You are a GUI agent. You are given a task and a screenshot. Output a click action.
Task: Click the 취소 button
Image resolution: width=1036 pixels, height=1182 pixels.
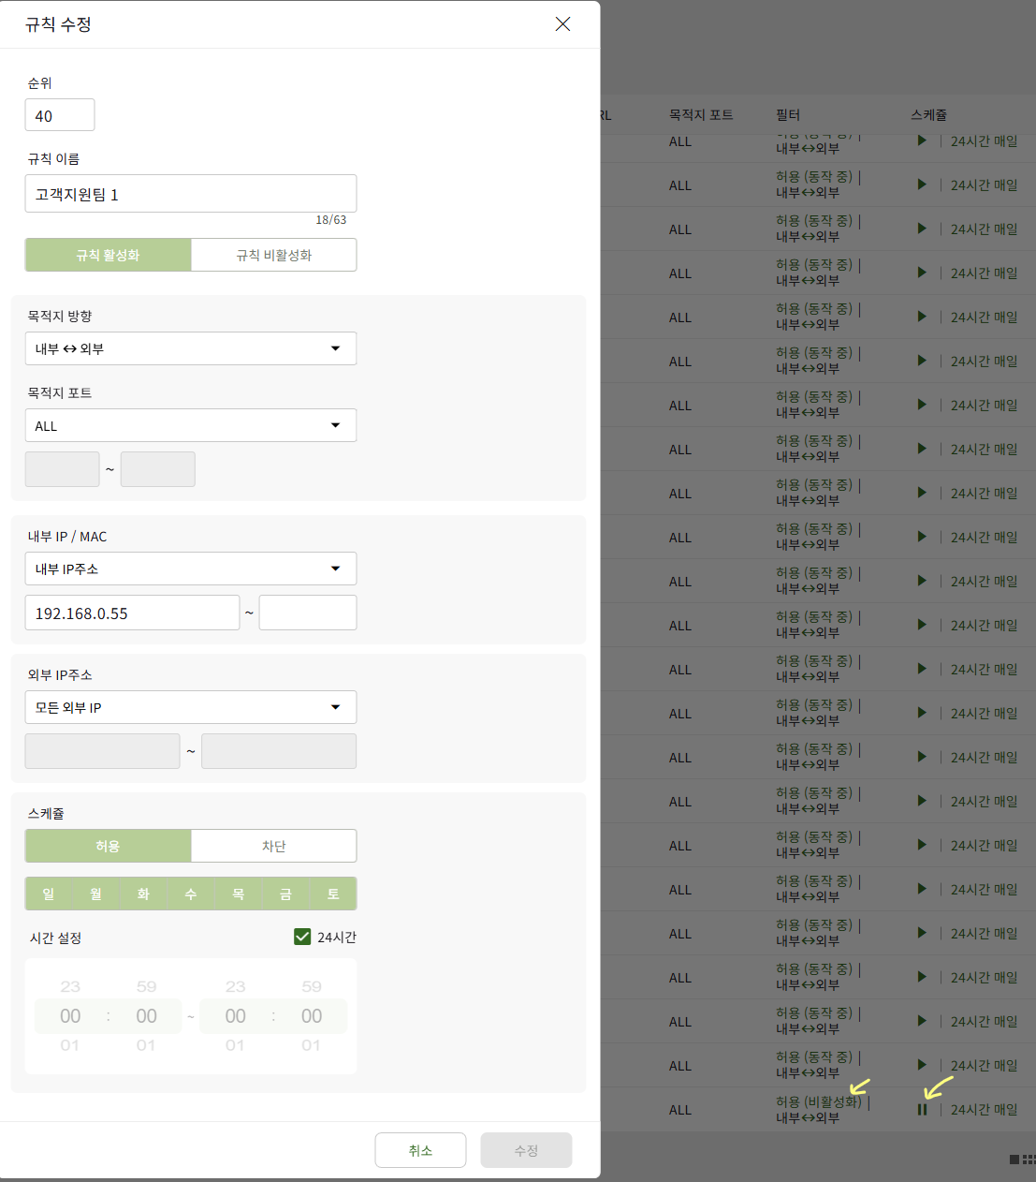(420, 1150)
